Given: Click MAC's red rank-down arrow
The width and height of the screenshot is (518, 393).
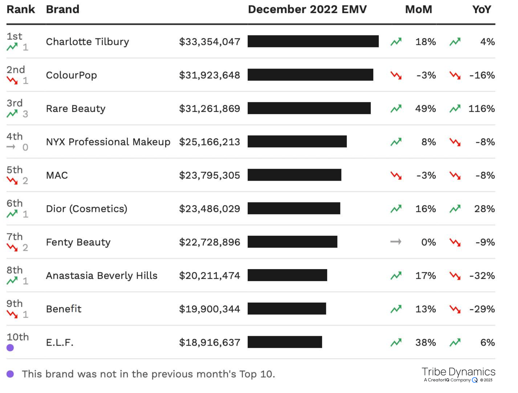Looking at the screenshot, I should (12, 180).
